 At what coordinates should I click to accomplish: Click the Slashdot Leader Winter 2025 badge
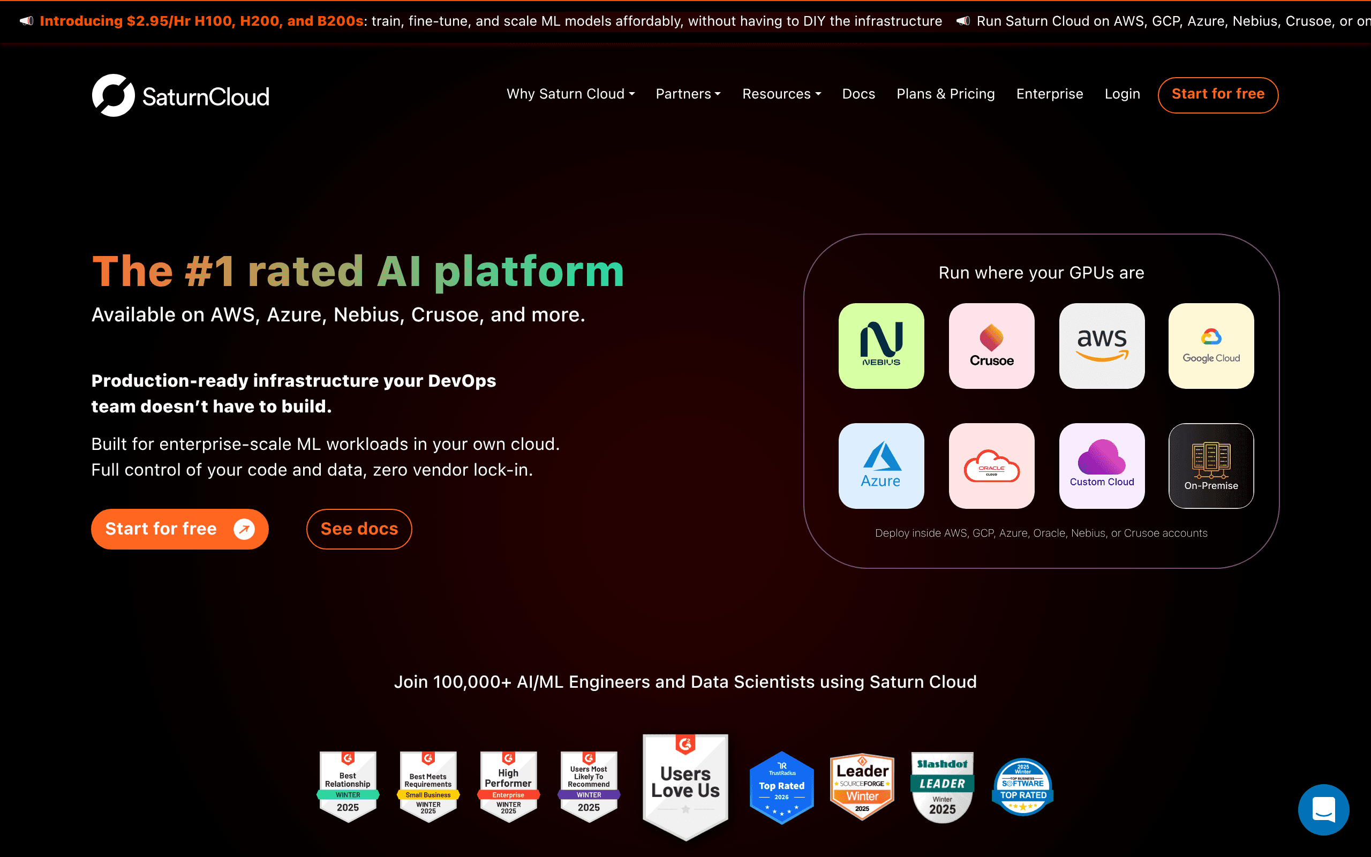943,787
